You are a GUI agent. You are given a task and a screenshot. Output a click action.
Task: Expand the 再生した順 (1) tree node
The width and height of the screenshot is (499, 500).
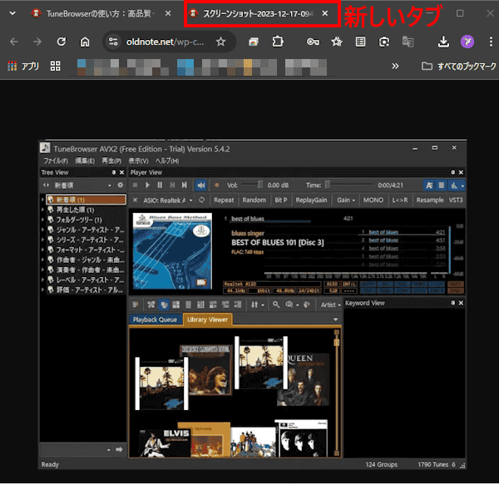42,210
